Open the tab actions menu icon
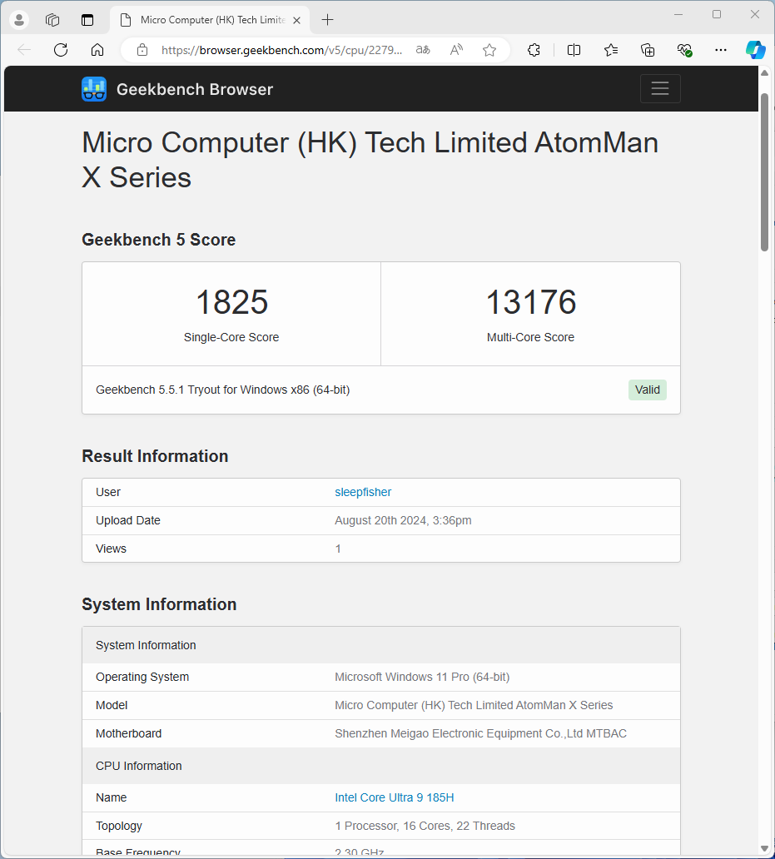The height and width of the screenshot is (859, 775). pos(87,20)
